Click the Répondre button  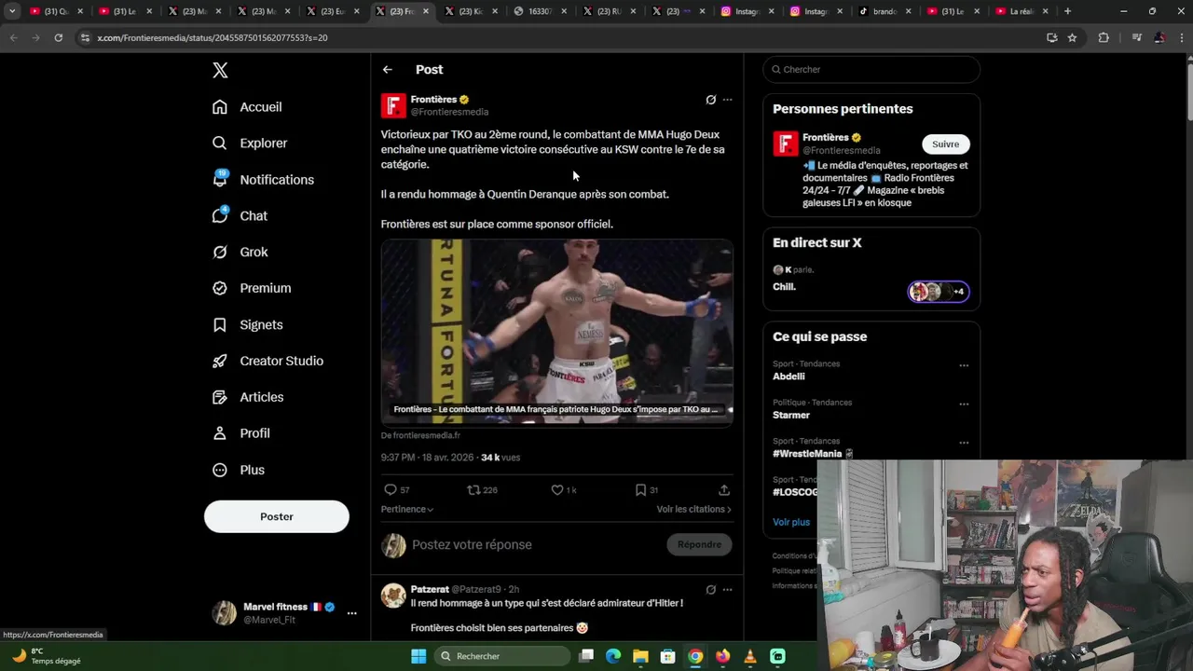tap(699, 545)
